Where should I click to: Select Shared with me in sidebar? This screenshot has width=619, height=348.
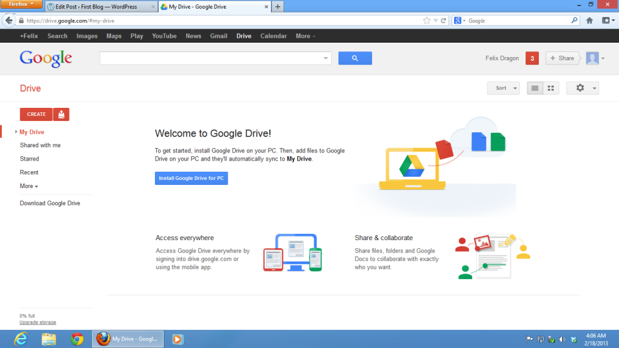(x=40, y=145)
